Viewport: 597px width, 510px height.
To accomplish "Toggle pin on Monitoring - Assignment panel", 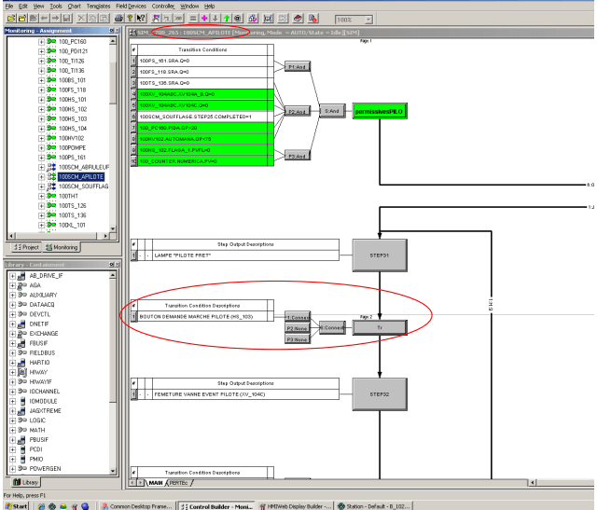I will coord(112,31).
